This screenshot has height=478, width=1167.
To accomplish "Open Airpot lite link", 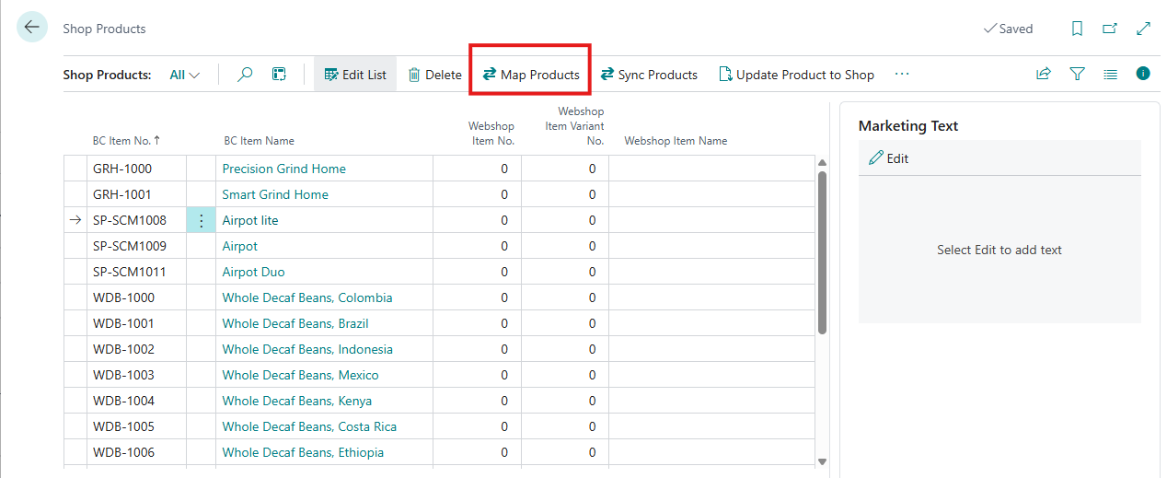I will pyautogui.click(x=250, y=220).
